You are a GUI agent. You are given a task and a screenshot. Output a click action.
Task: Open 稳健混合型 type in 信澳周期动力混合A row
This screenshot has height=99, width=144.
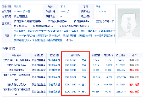coord(54,85)
